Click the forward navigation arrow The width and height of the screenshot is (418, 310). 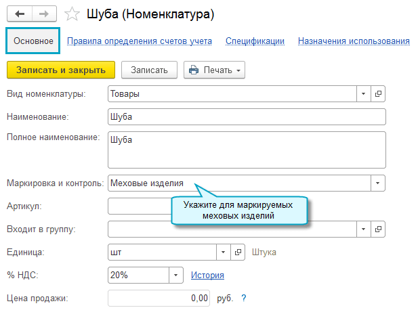43,14
